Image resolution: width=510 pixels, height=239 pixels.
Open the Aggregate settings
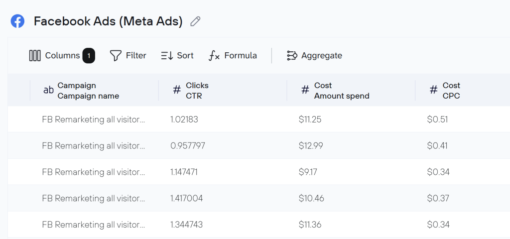314,56
